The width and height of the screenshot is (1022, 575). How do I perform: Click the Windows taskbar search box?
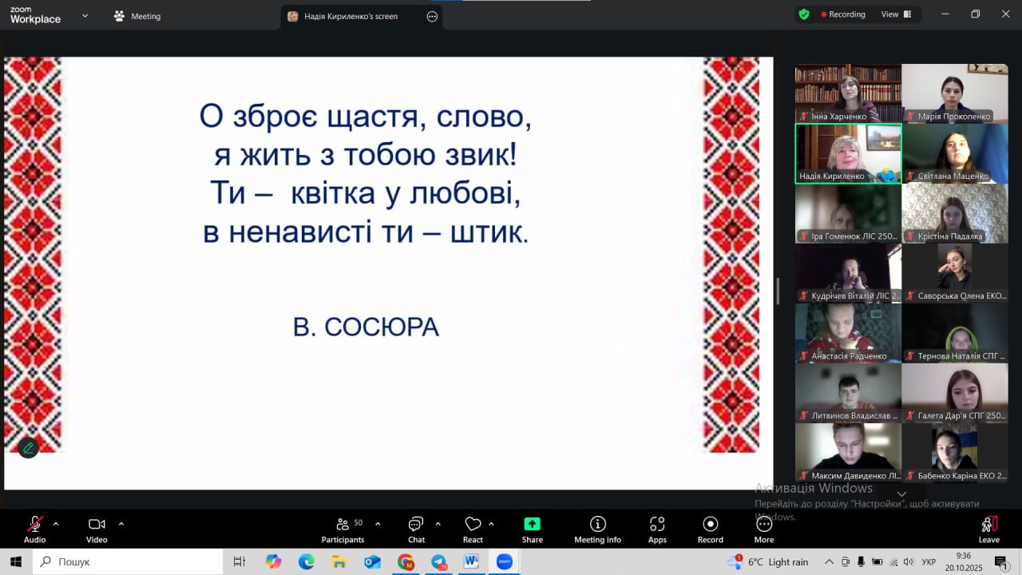(128, 562)
